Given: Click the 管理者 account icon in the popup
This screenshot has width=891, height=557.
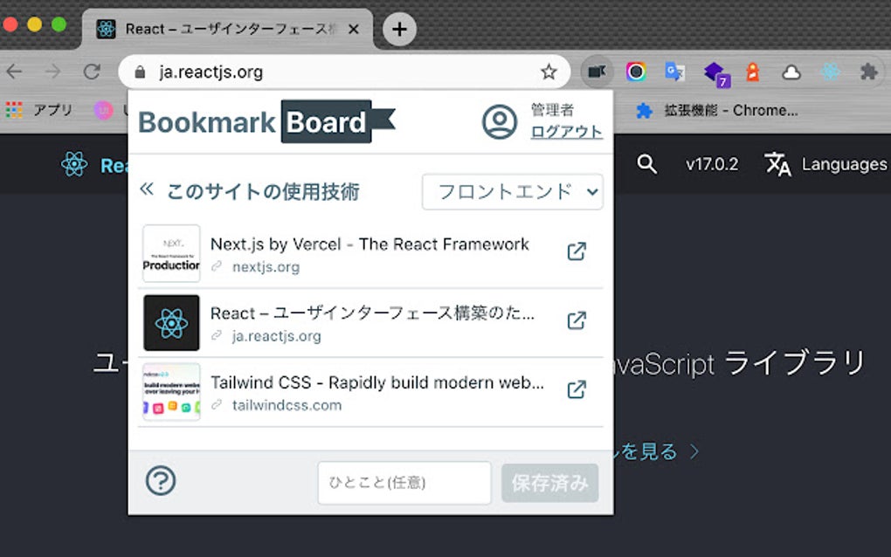Looking at the screenshot, I should [498, 122].
